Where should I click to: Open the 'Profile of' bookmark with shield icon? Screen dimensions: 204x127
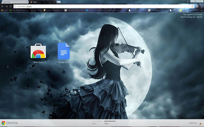point(53,10)
